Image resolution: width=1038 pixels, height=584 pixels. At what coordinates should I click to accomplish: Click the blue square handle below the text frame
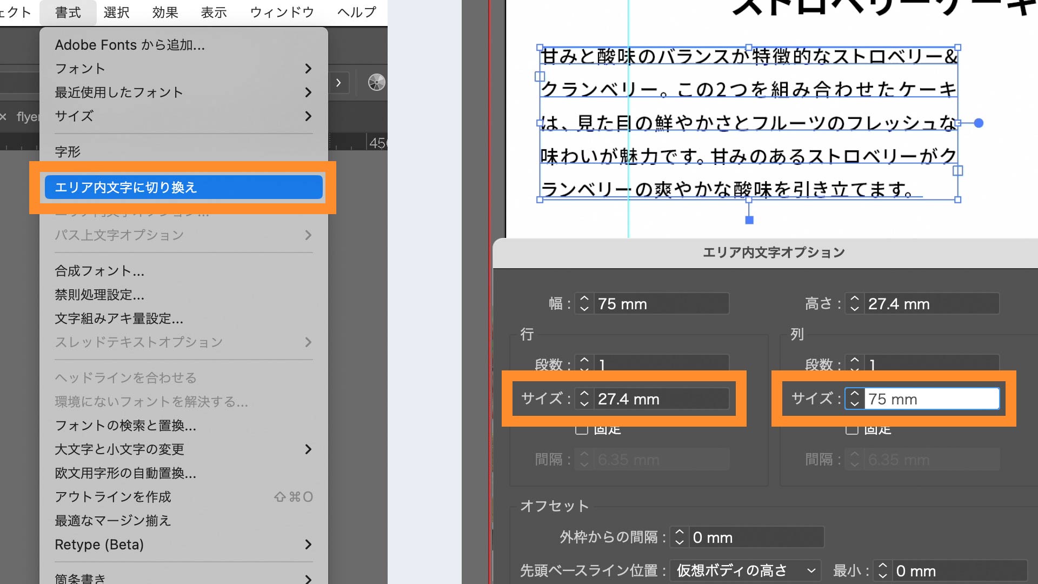[x=749, y=220]
